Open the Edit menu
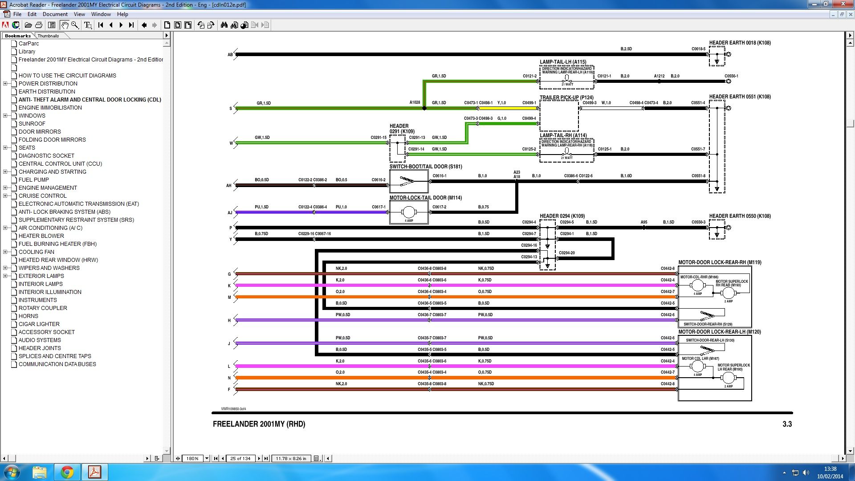Image resolution: width=855 pixels, height=481 pixels. point(32,14)
